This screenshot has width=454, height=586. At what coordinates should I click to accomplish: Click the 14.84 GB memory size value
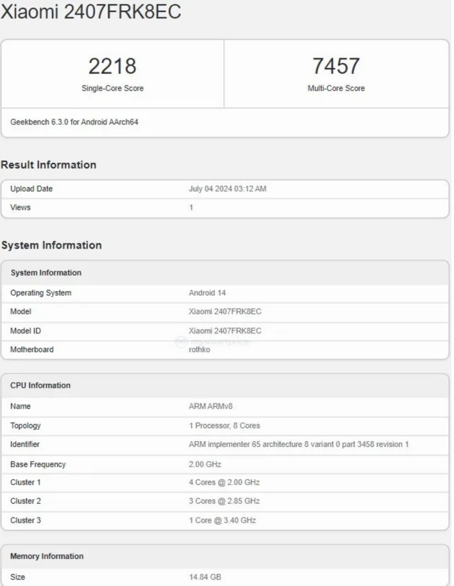click(205, 577)
